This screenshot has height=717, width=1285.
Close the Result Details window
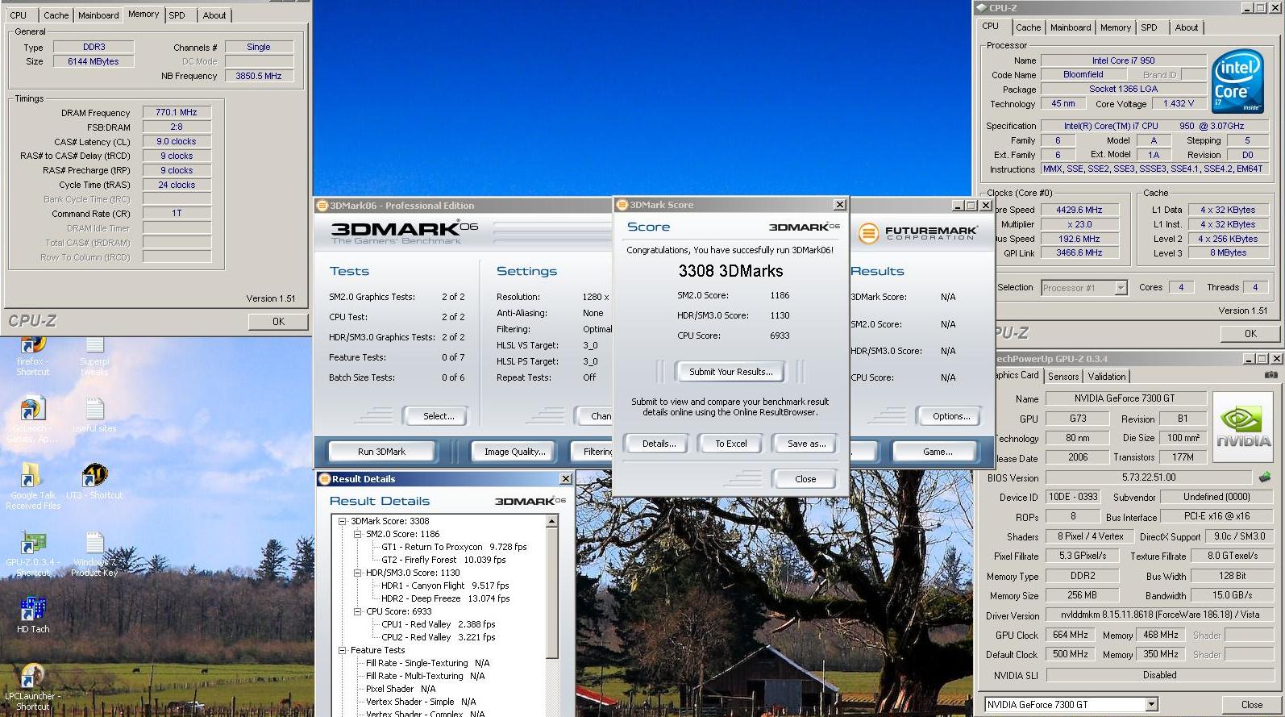click(565, 479)
